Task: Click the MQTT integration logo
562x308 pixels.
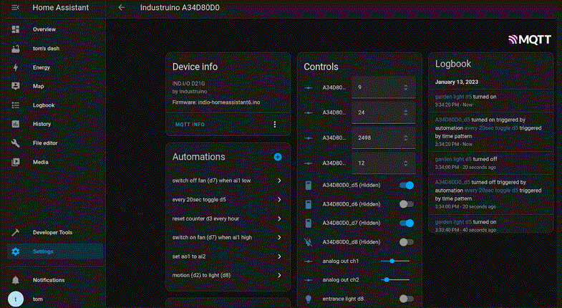Action: point(530,41)
